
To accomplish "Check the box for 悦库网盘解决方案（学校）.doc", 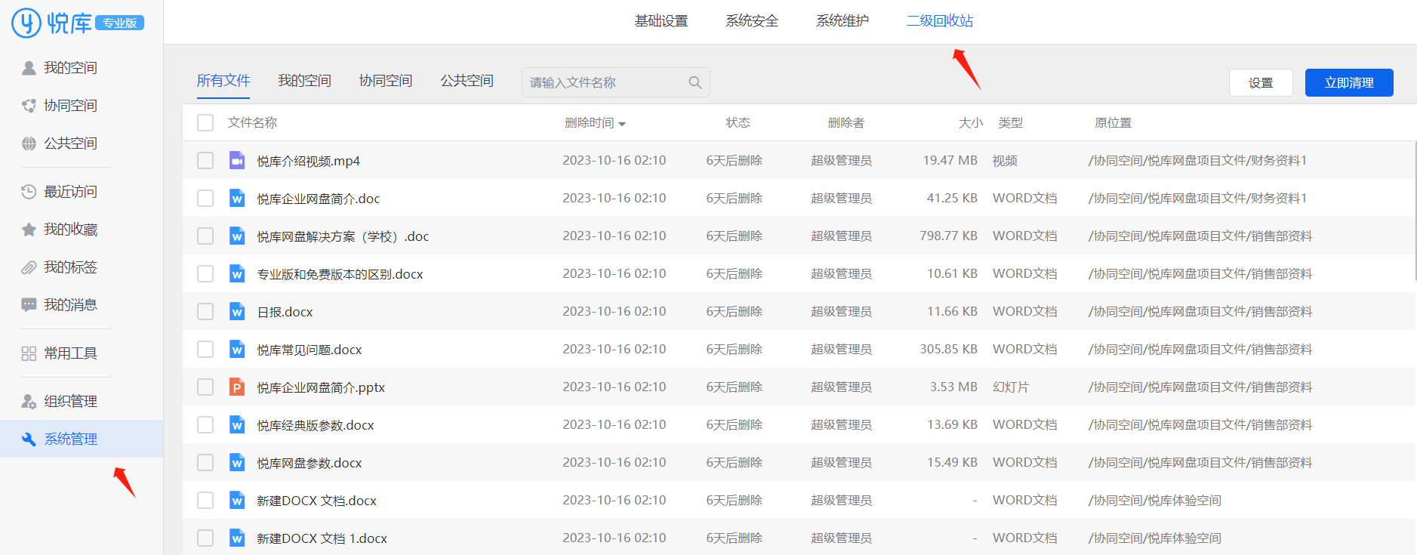I will [x=205, y=236].
